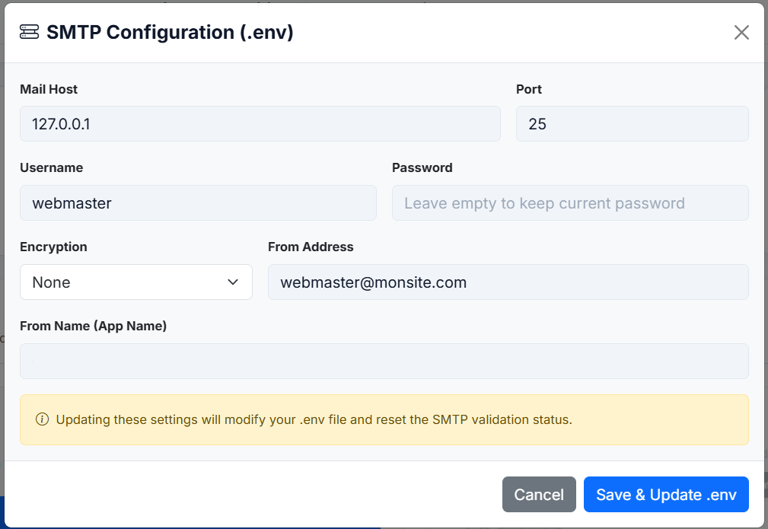Select the From Address field

(508, 282)
